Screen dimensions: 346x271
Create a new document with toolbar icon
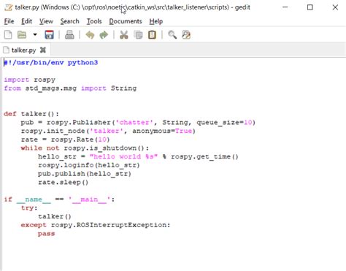[8, 34]
